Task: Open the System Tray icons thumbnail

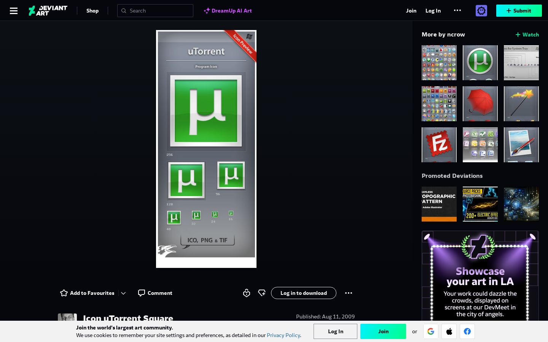Action: tap(521, 63)
